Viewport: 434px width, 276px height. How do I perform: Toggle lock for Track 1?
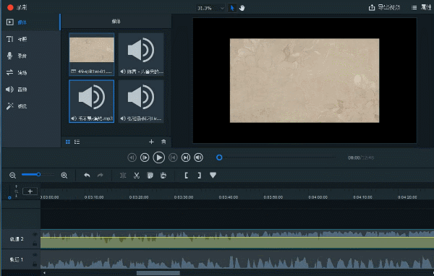click(35, 264)
